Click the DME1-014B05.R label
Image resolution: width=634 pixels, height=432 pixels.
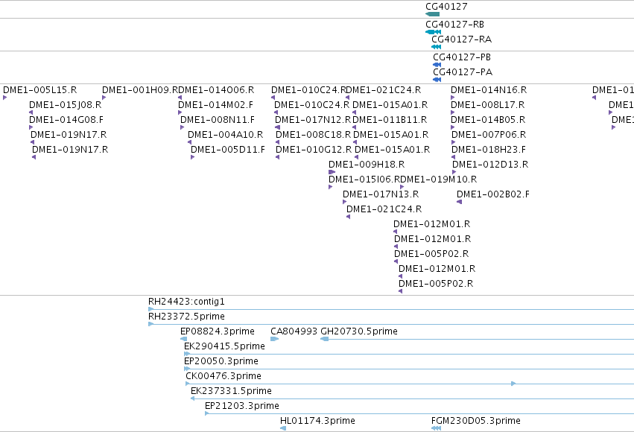pyautogui.click(x=488, y=120)
